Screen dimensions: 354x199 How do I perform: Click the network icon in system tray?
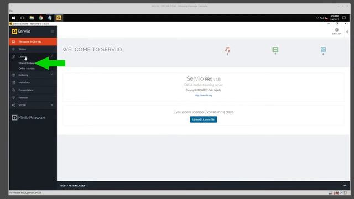tap(322, 18)
